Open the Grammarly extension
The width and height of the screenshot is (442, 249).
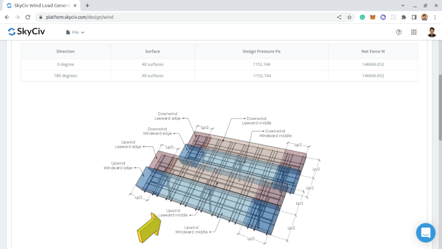[x=362, y=17]
